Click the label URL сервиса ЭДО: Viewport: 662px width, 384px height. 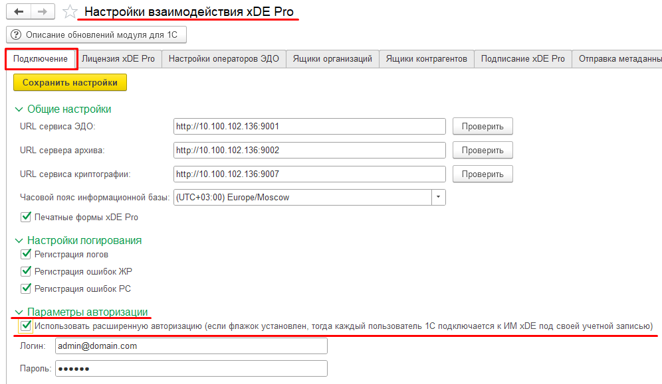pos(57,126)
